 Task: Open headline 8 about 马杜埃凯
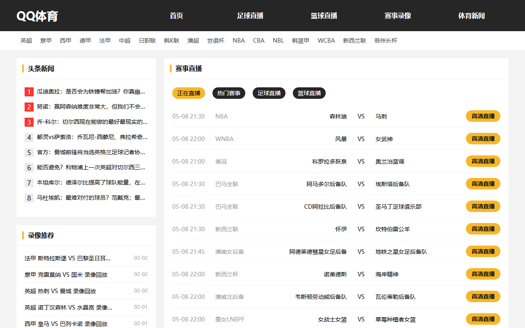tap(91, 198)
